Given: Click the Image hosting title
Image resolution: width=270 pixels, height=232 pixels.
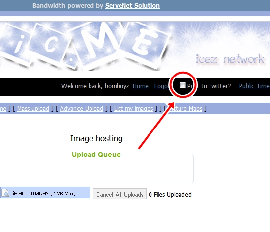Looking at the screenshot, I should tap(96, 138).
